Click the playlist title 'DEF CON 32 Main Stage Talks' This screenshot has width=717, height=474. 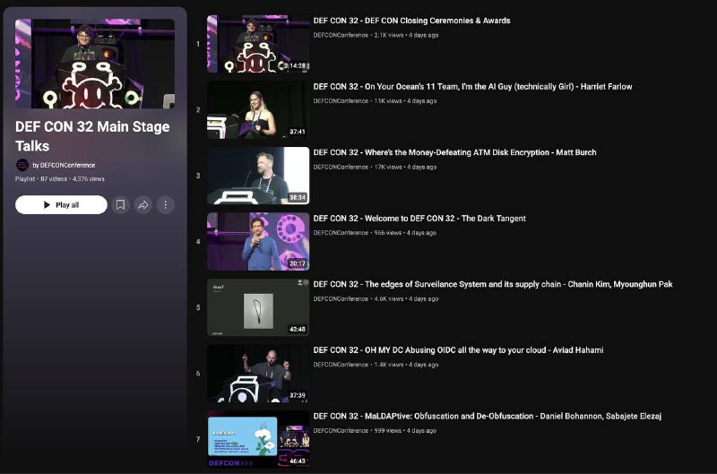pos(92,136)
